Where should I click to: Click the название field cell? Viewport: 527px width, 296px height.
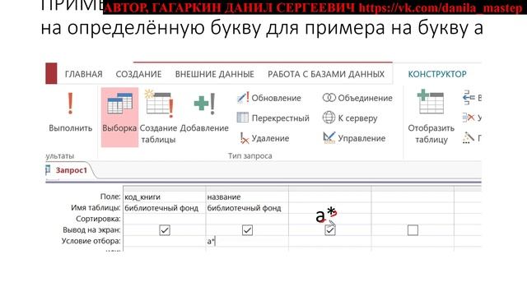pos(247,197)
